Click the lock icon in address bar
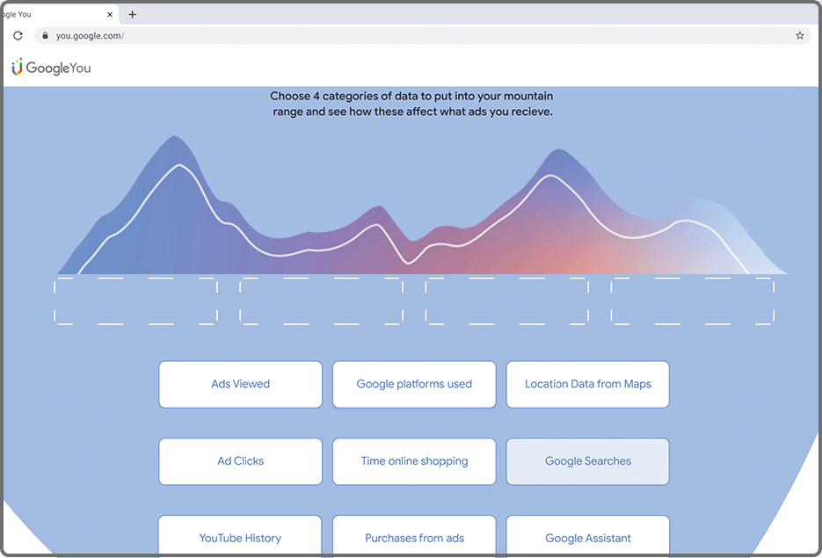822x558 pixels. (46, 36)
